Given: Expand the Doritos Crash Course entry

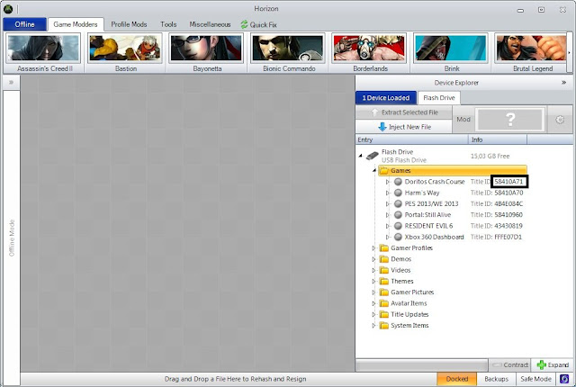Looking at the screenshot, I should click(x=388, y=182).
